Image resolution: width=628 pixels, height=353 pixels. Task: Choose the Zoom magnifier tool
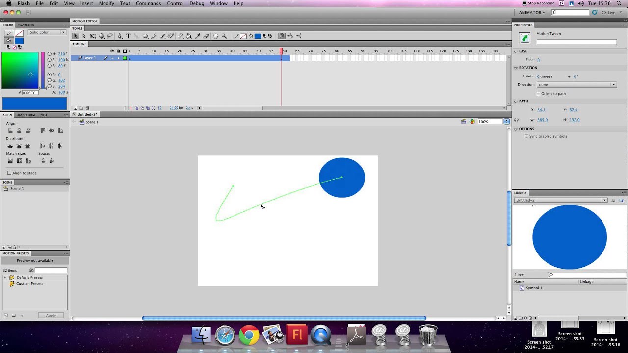224,36
